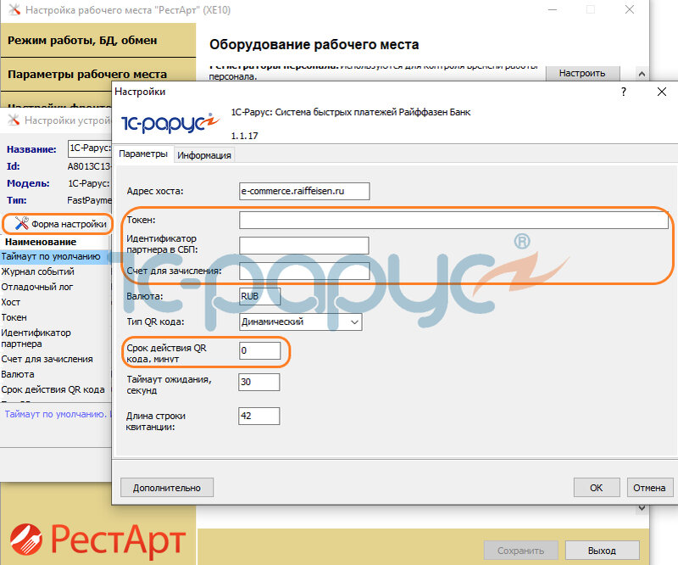The image size is (678, 565).
Task: Click Таймаут ожидания field showing 30
Action: tap(259, 382)
